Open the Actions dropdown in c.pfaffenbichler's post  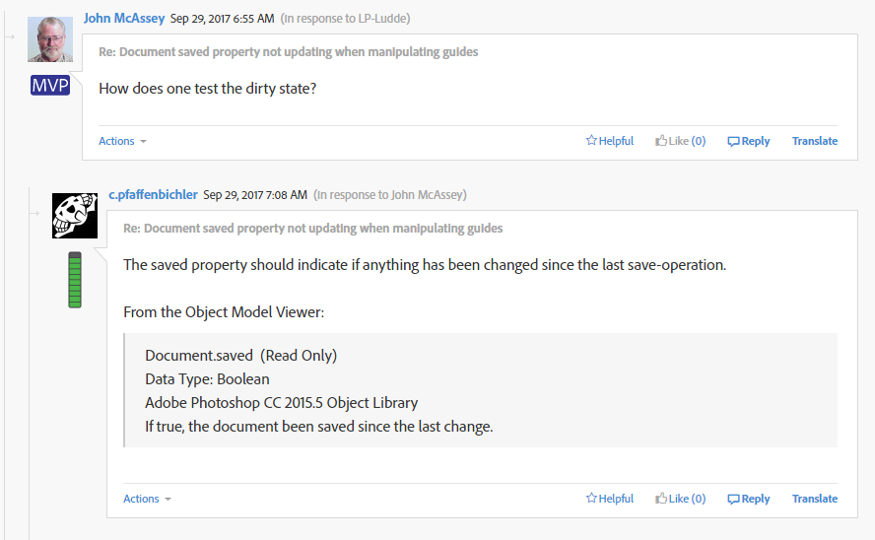click(147, 499)
